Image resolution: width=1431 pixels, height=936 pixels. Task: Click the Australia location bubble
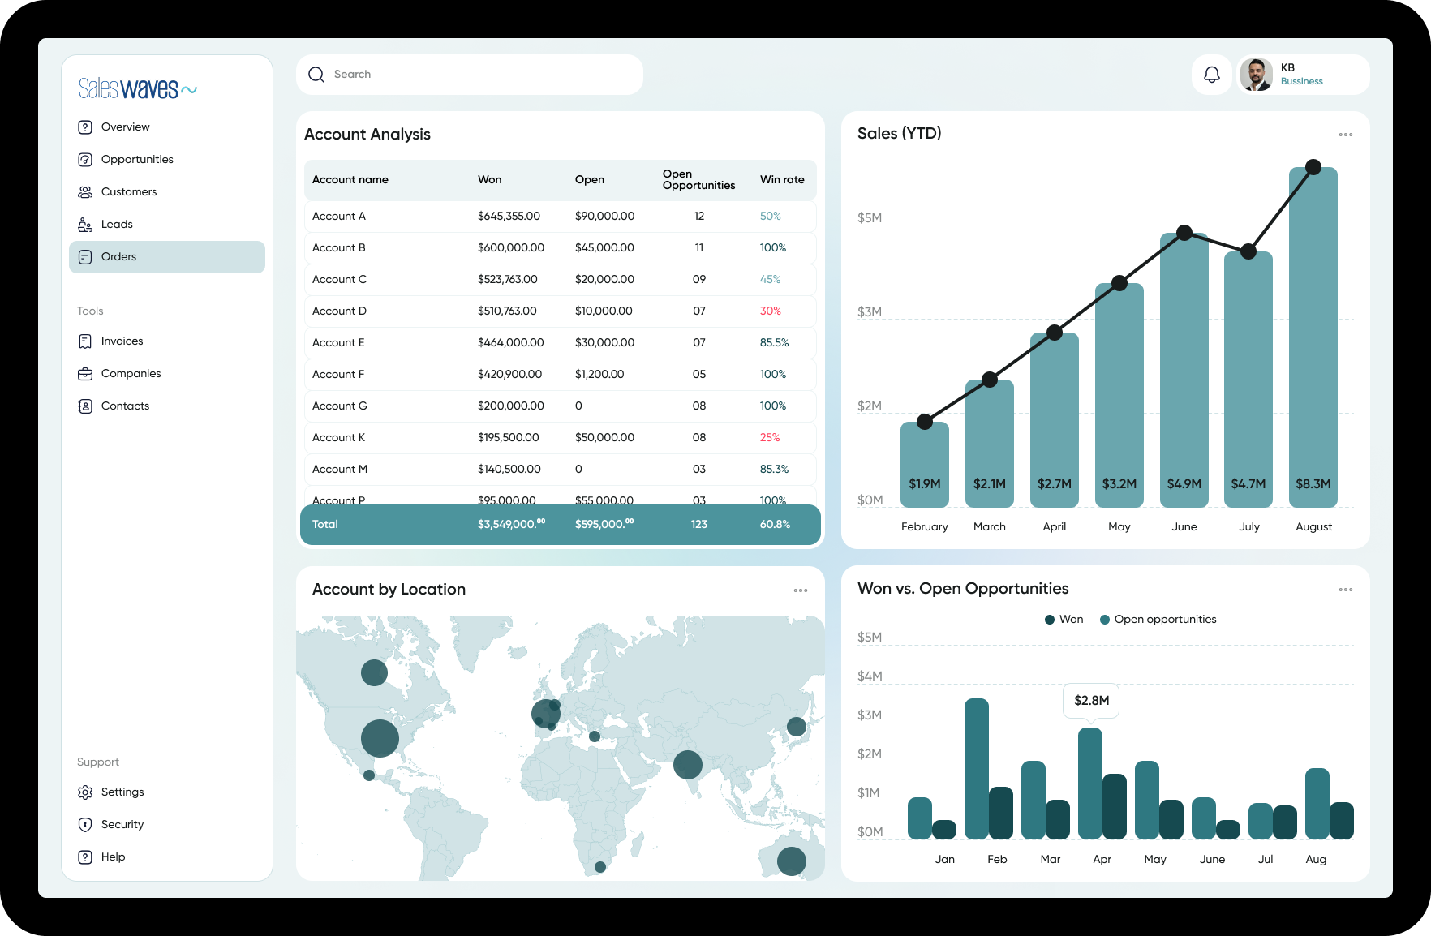pyautogui.click(x=792, y=861)
